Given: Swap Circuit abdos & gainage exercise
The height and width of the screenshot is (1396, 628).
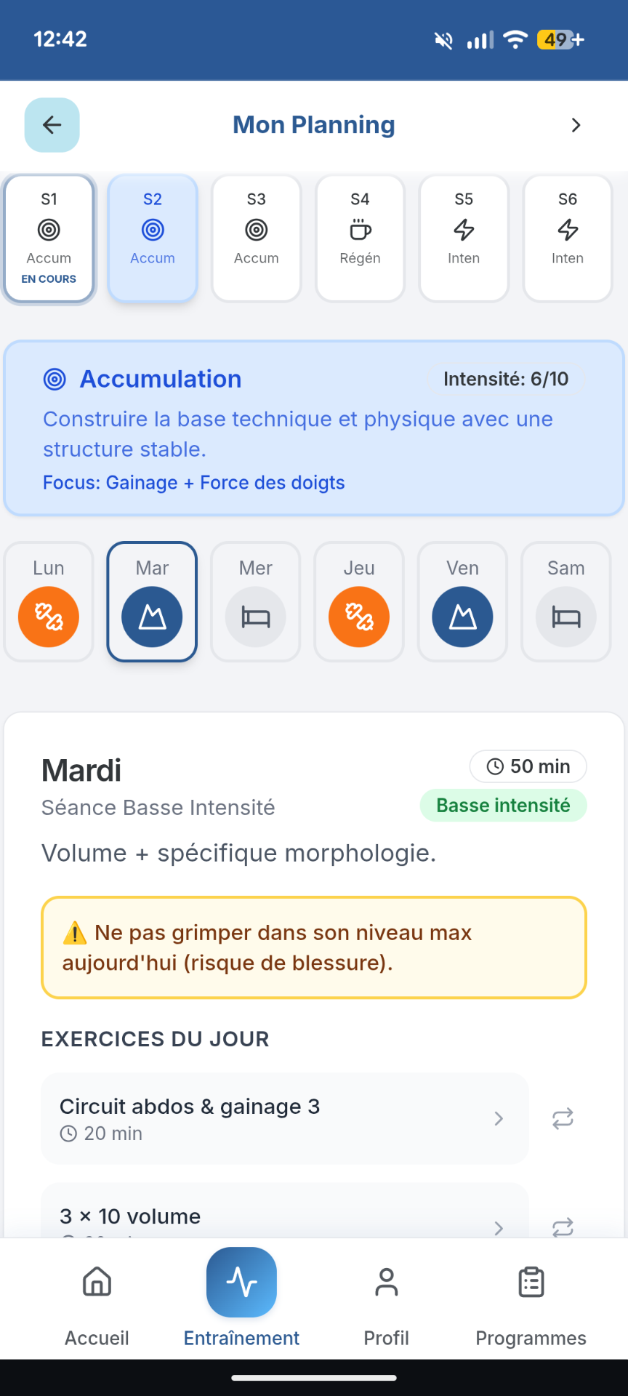Looking at the screenshot, I should click(563, 1118).
